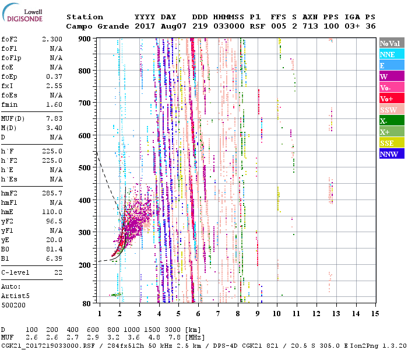Click the PPS value 100

331,26
